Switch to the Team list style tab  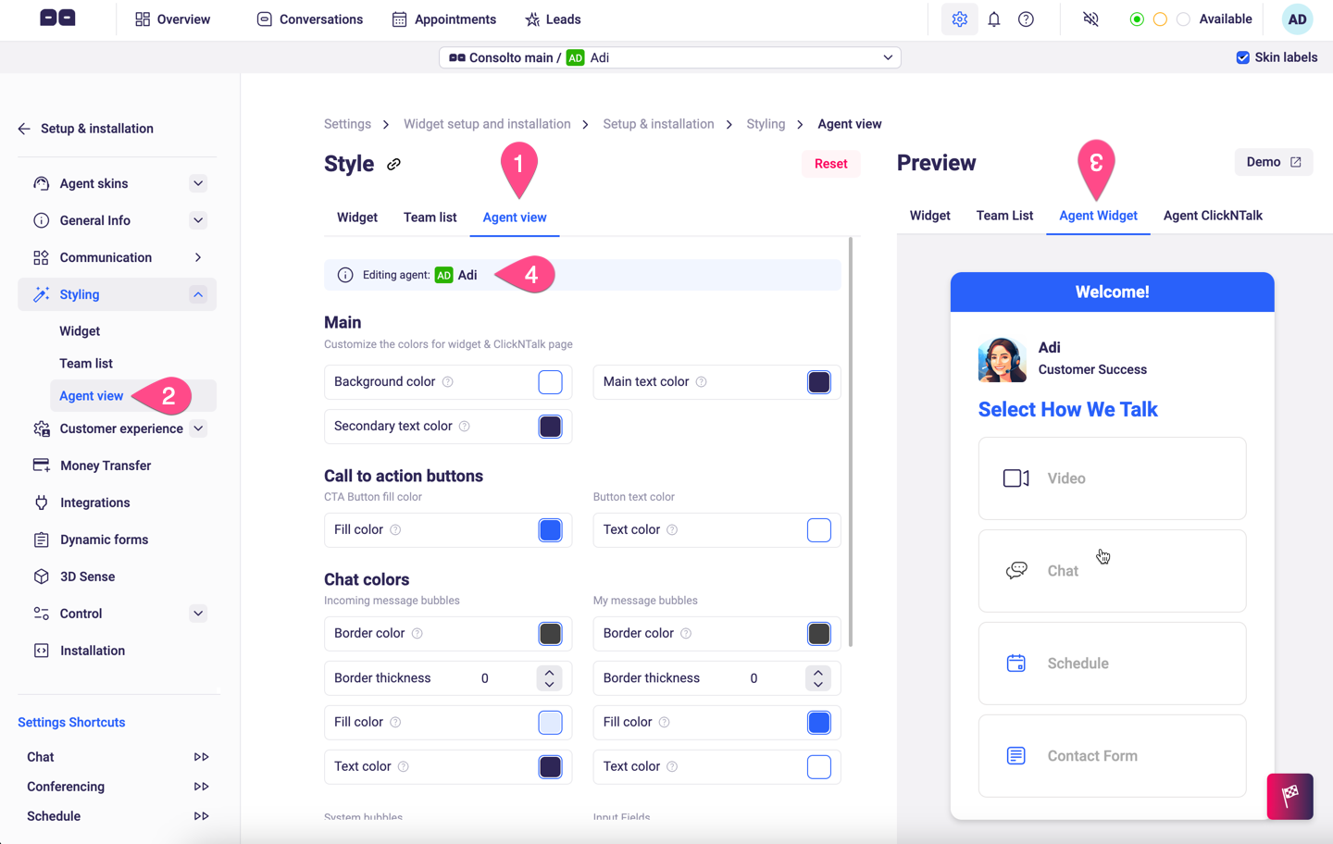pyautogui.click(x=430, y=217)
